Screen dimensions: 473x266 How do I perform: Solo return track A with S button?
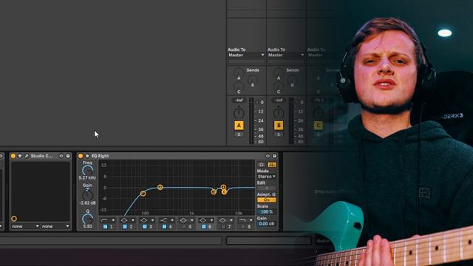[239, 134]
